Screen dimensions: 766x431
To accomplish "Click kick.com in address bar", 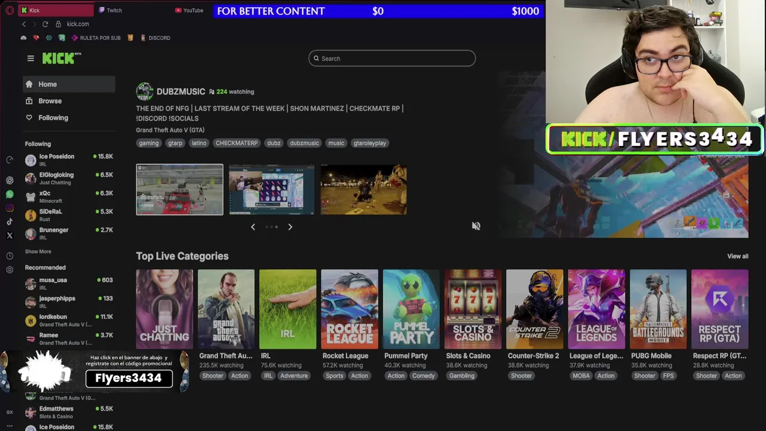I will (78, 24).
